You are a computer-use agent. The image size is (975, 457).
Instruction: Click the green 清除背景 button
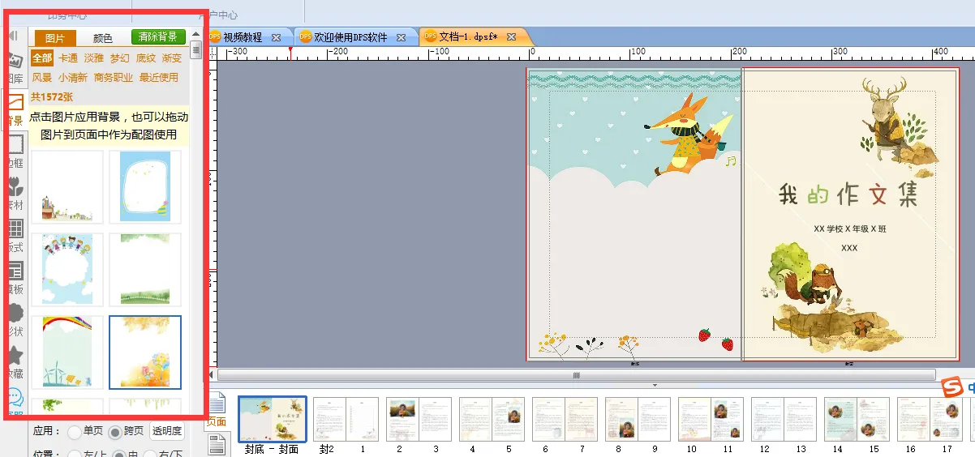[x=158, y=37]
